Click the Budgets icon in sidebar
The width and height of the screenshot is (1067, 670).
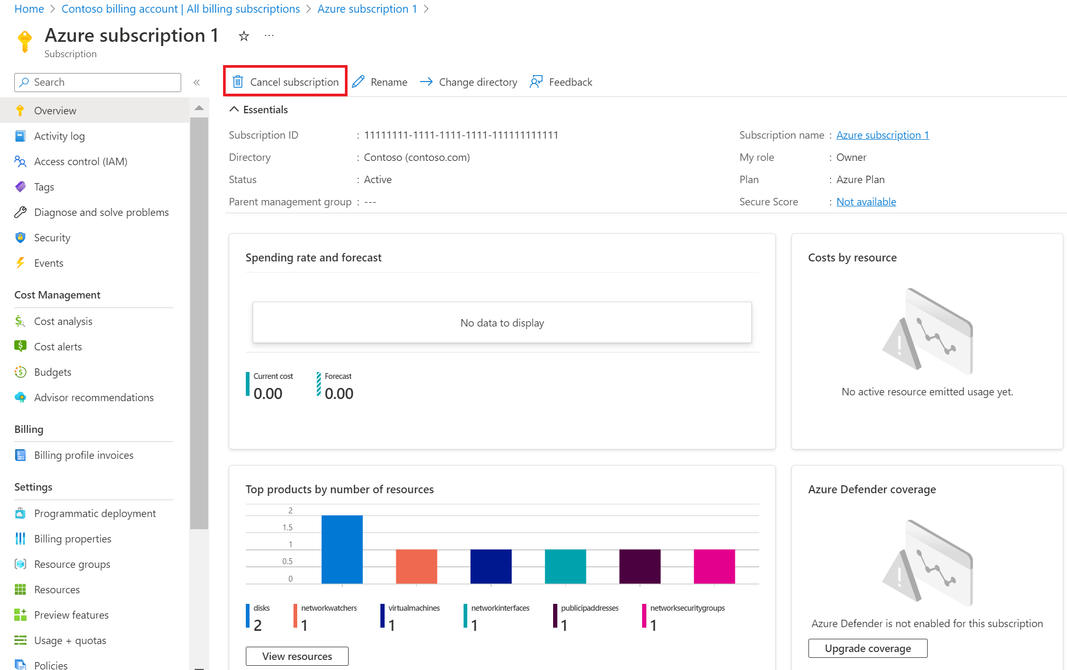click(20, 372)
